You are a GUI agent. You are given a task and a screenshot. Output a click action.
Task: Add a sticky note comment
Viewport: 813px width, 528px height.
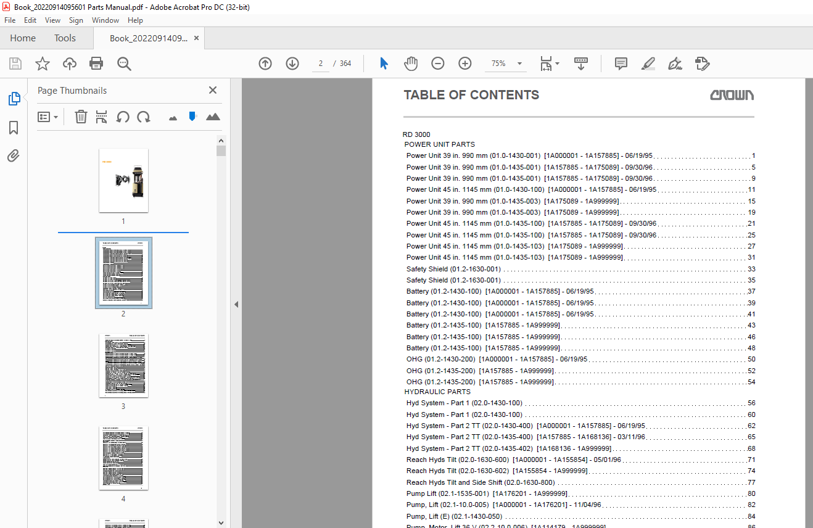tap(621, 64)
